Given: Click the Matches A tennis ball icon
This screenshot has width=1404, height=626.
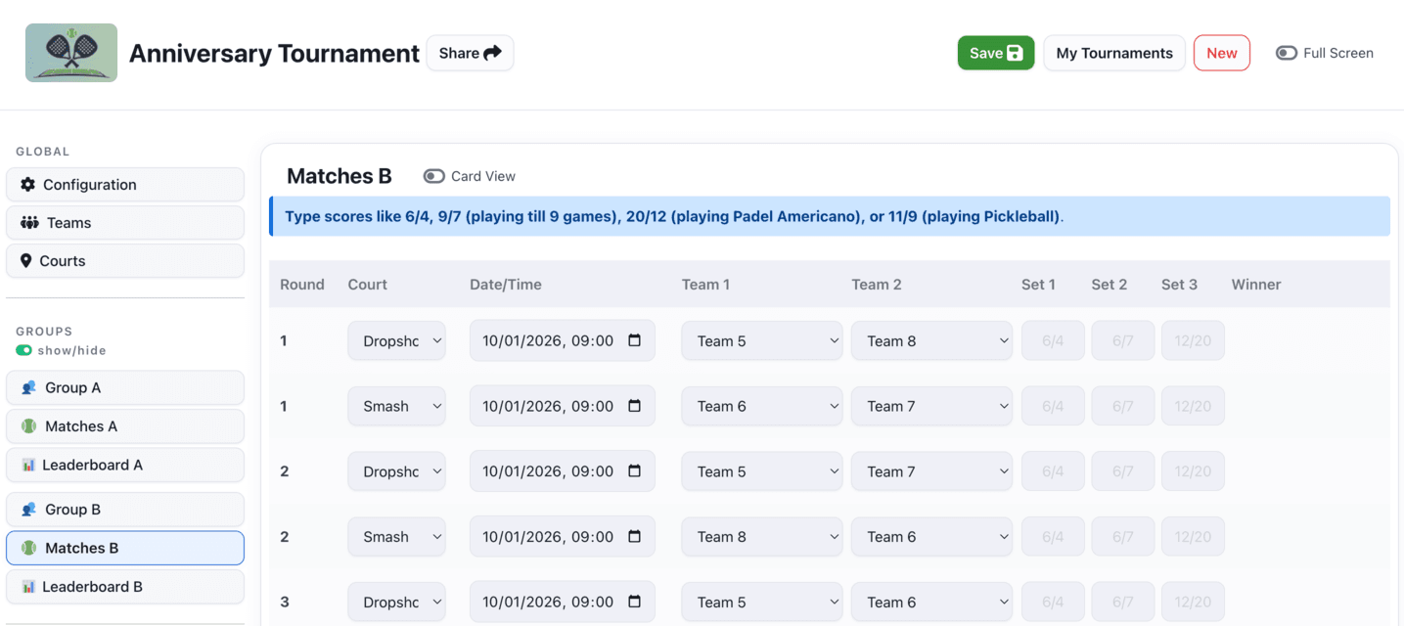Looking at the screenshot, I should click(28, 425).
